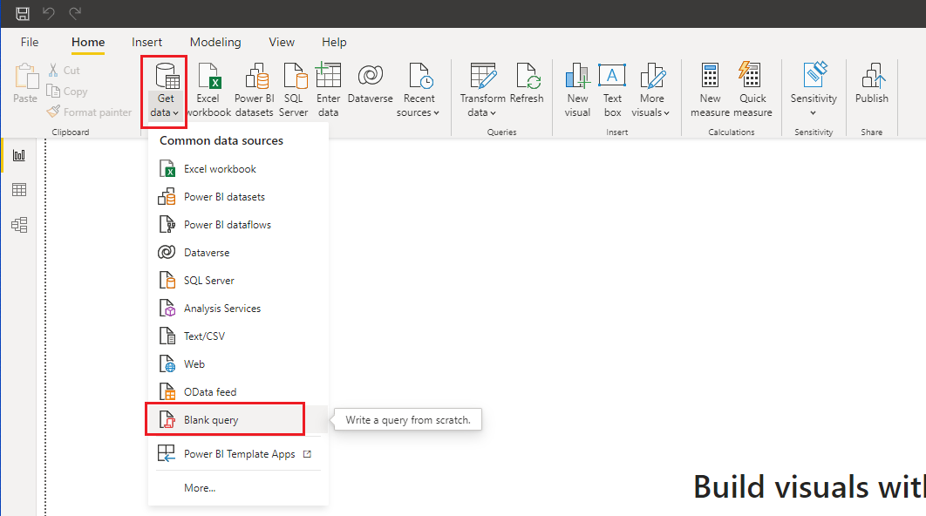Insert a New visual
The height and width of the screenshot is (516, 926).
point(577,91)
